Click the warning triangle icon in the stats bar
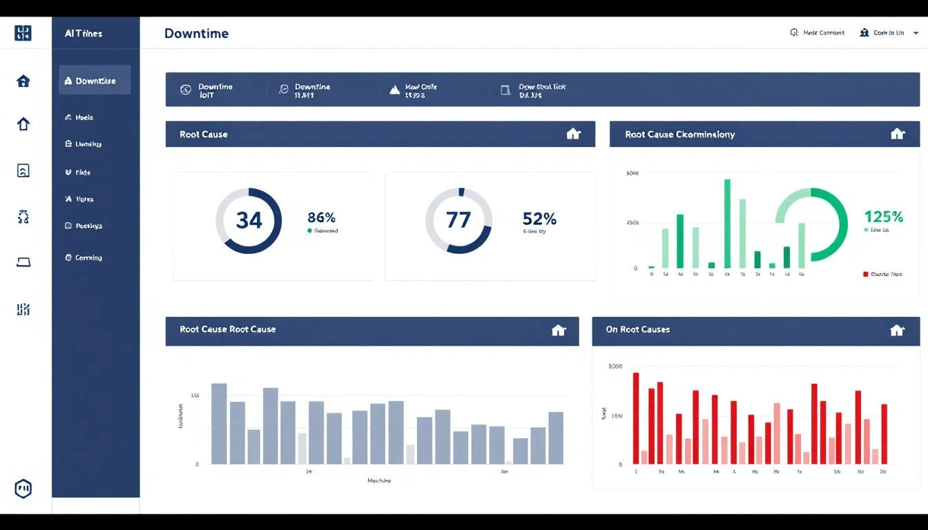928x530 pixels. (x=394, y=89)
